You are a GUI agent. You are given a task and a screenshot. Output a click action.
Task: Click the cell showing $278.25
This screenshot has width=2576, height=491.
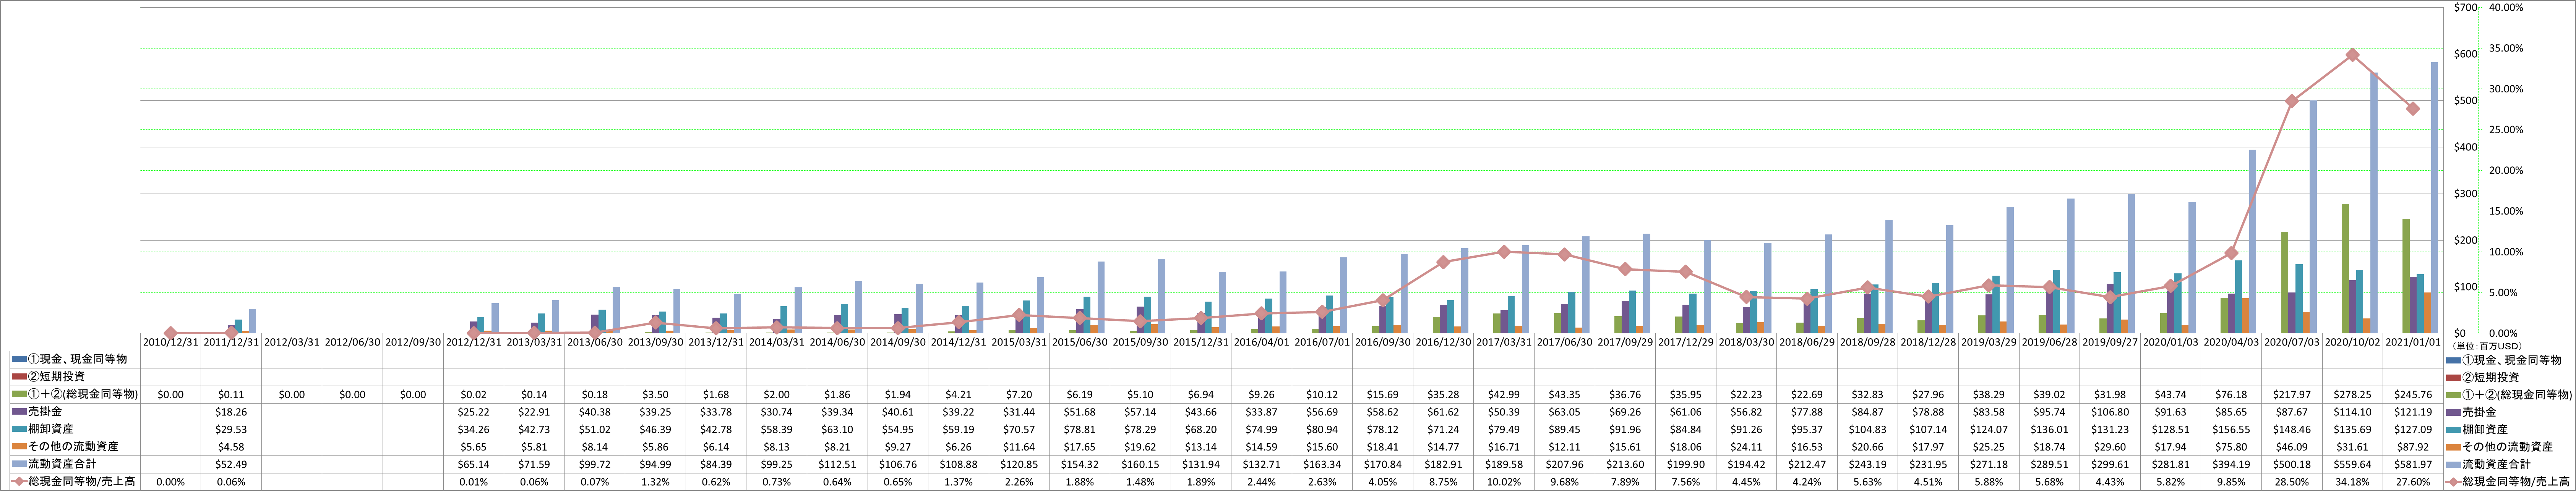[x=2352, y=394]
